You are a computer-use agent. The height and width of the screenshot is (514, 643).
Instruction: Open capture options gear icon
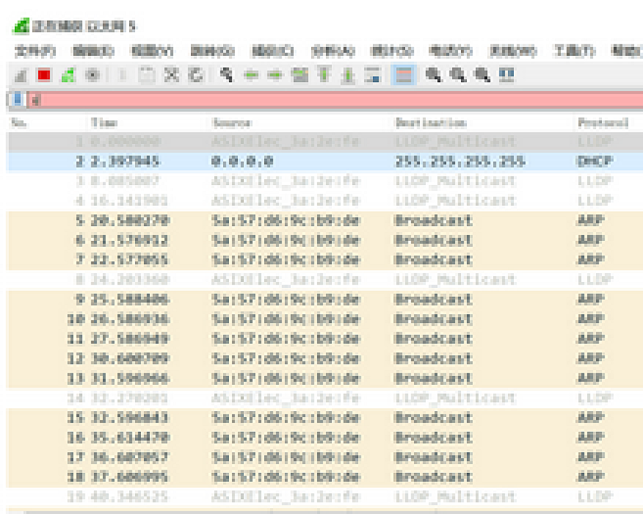(92, 76)
